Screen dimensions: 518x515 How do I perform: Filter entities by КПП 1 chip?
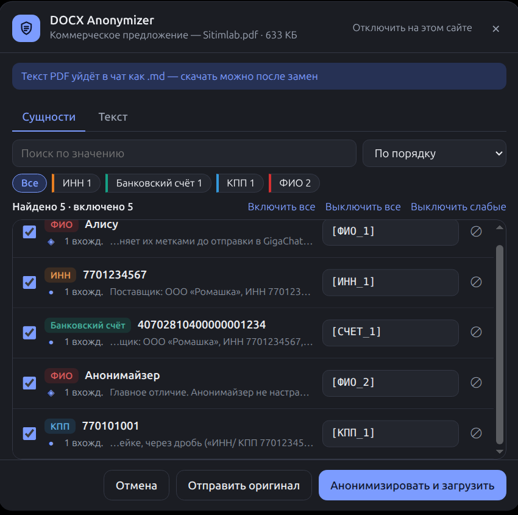(240, 183)
